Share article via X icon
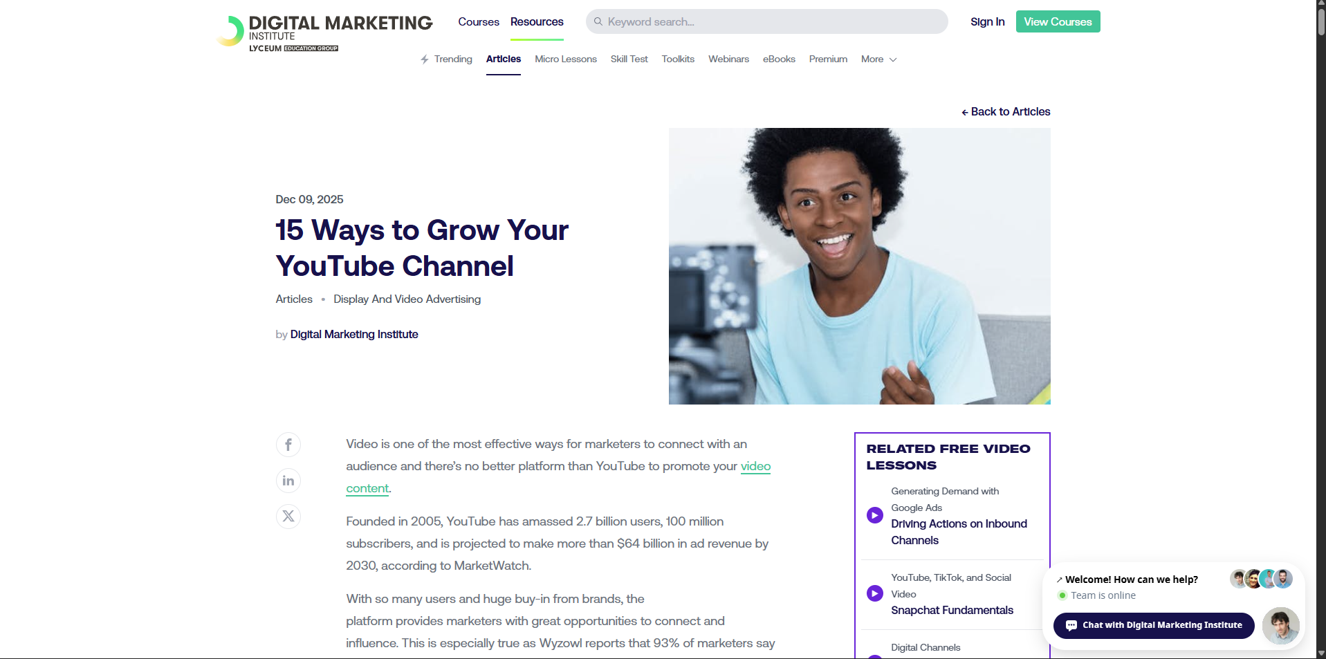Viewport: 1326px width, 659px height. (x=288, y=517)
